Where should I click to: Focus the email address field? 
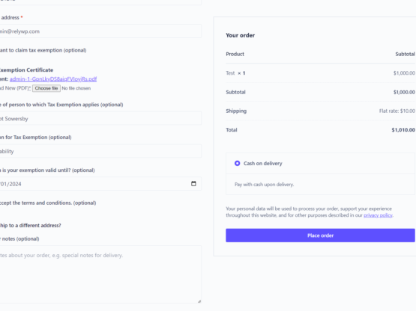point(100,31)
